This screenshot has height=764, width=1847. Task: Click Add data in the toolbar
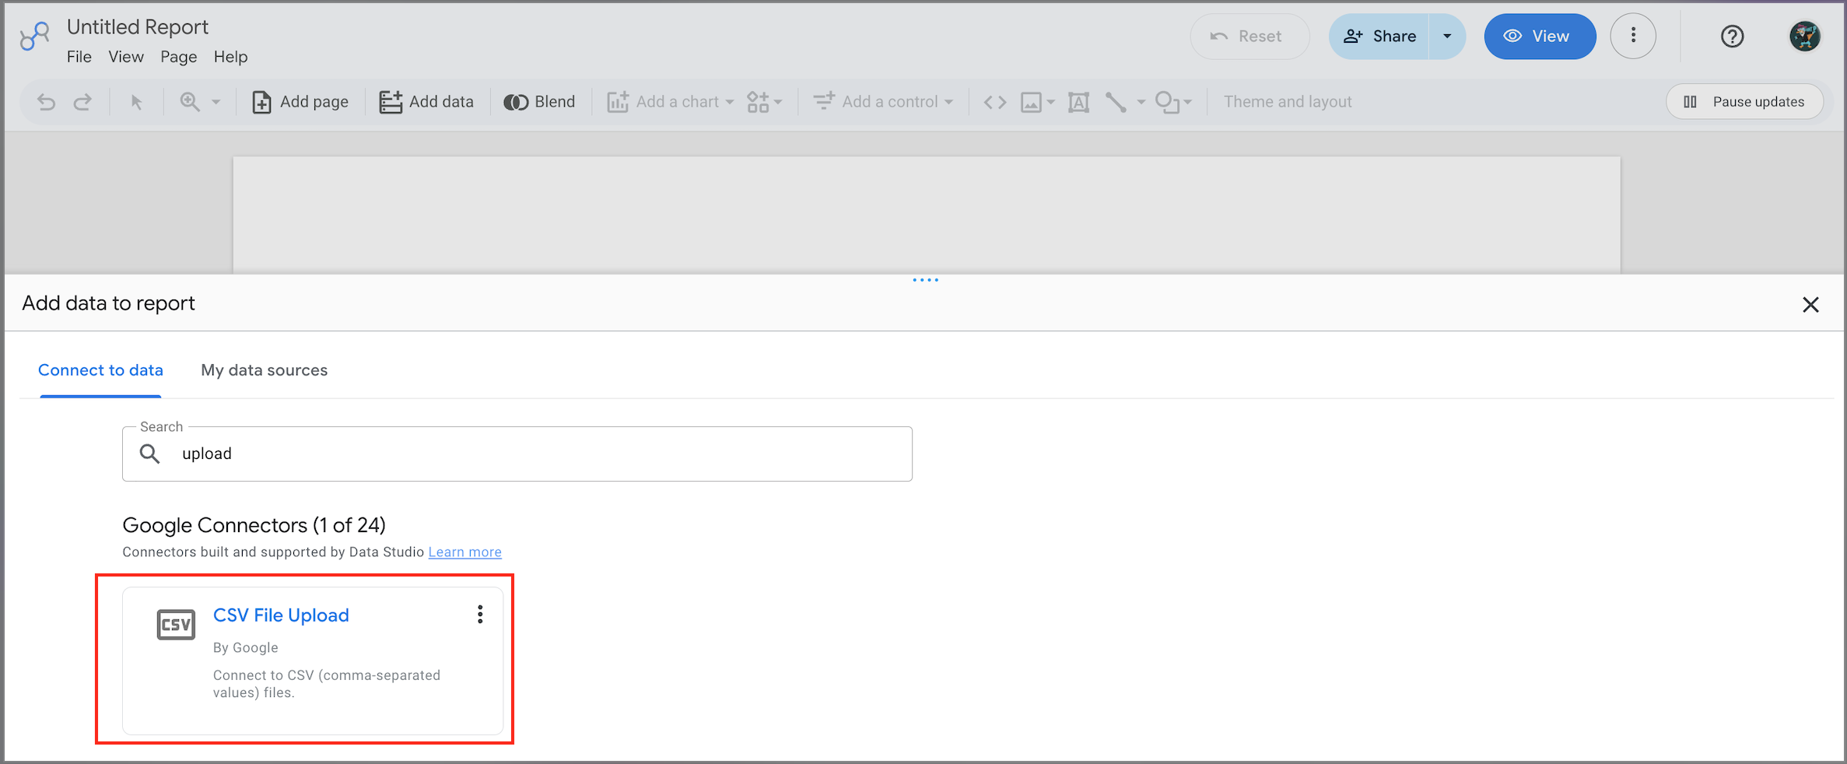click(x=426, y=102)
